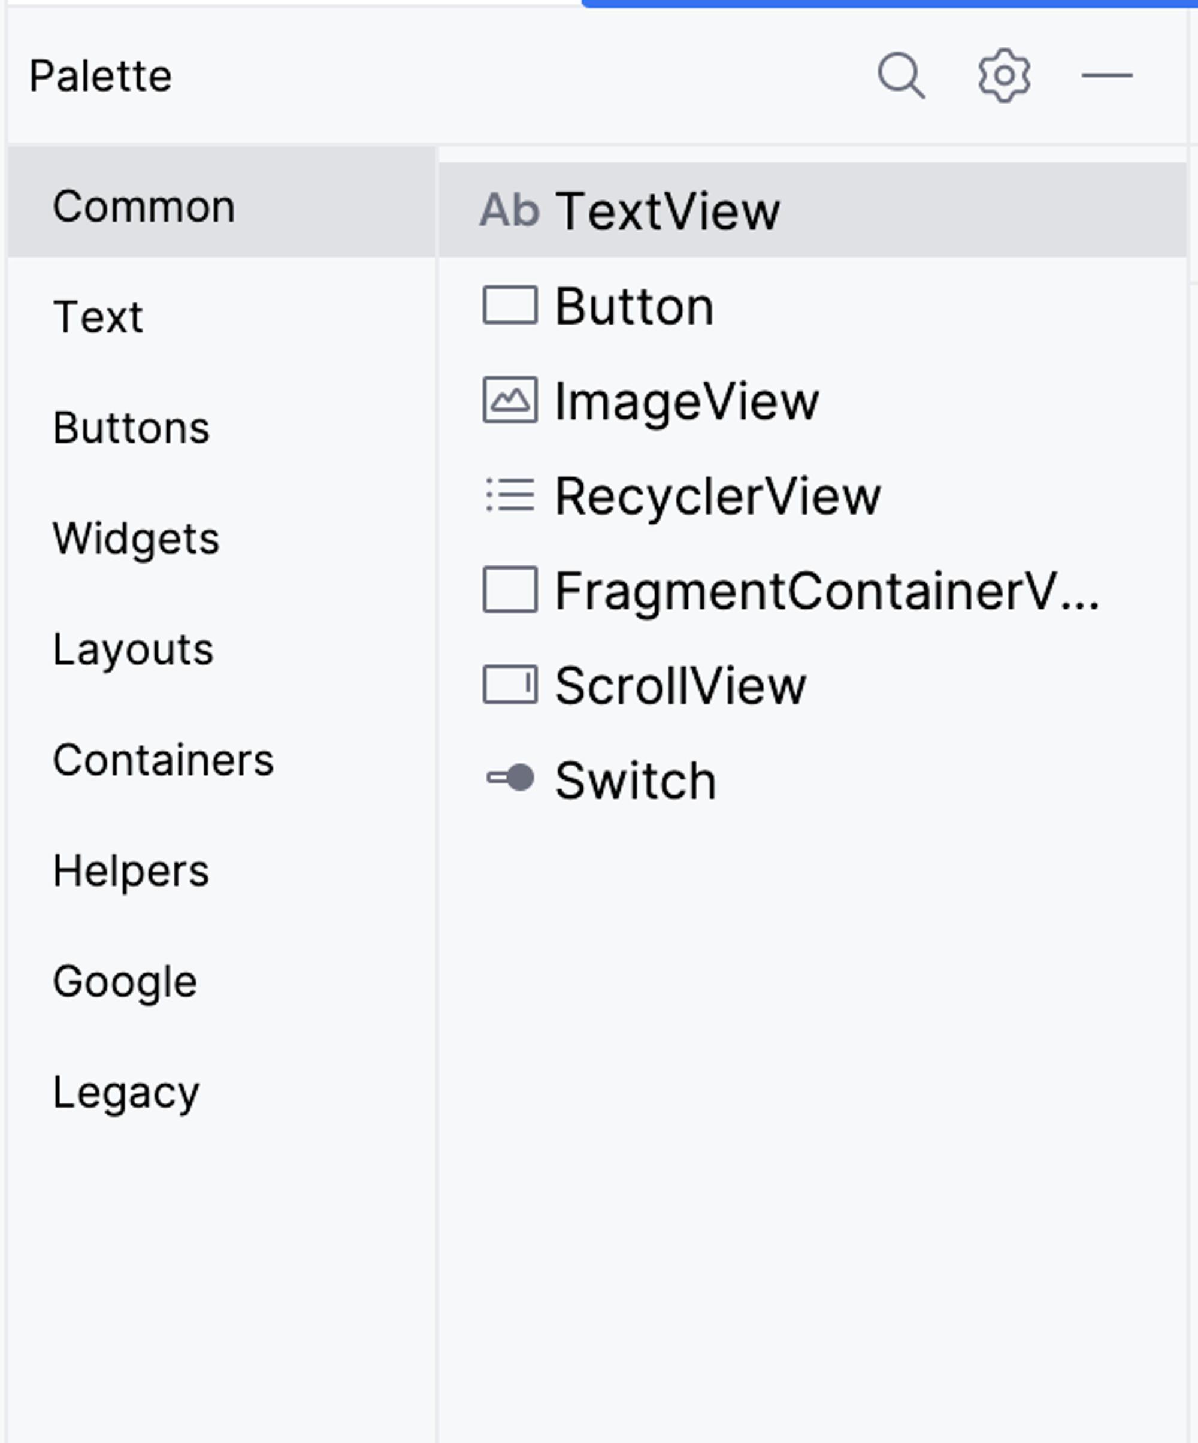Click the ScrollView icon

[510, 685]
